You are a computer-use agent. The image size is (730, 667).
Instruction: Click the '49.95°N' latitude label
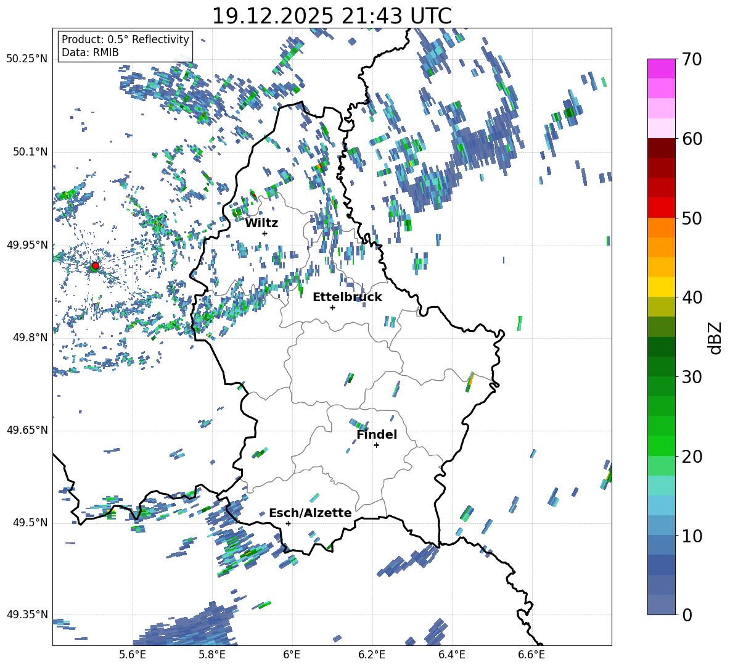27,244
